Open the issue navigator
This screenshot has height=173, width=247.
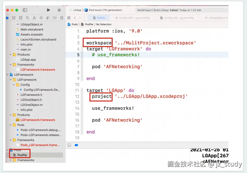[x=34, y=18]
